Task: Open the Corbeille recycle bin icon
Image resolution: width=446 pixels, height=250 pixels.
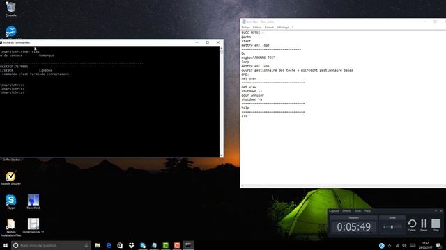Action: pos(11,9)
